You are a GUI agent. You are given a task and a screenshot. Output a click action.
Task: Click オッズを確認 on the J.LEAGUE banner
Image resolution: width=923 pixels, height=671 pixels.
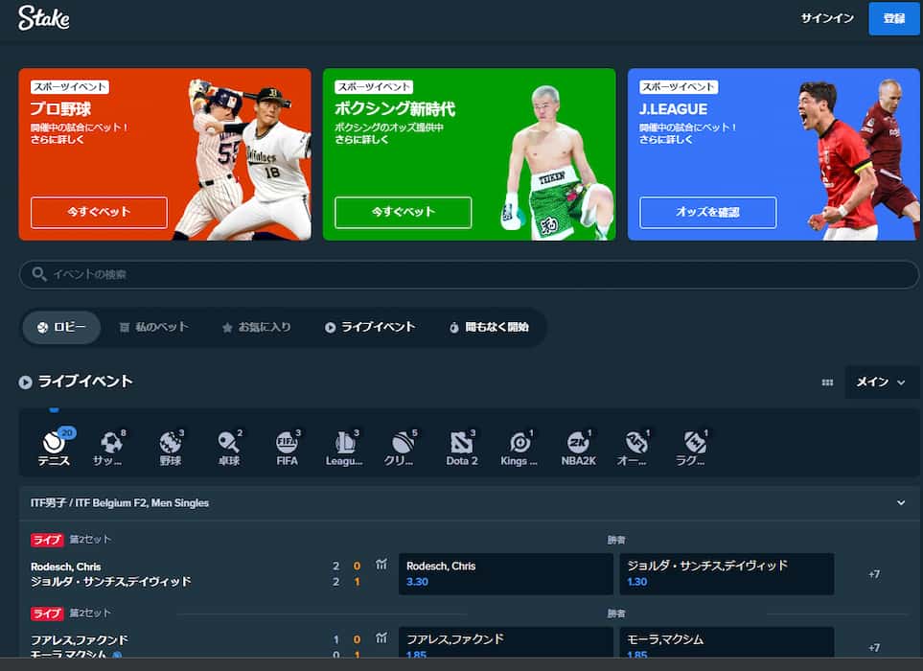[x=708, y=212]
